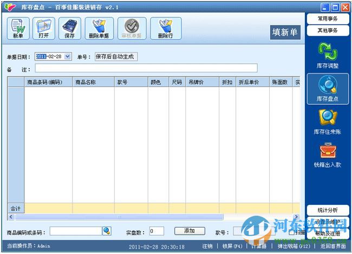Click the 吊牌价 column header
The width and height of the screenshot is (352, 254).
(x=203, y=82)
